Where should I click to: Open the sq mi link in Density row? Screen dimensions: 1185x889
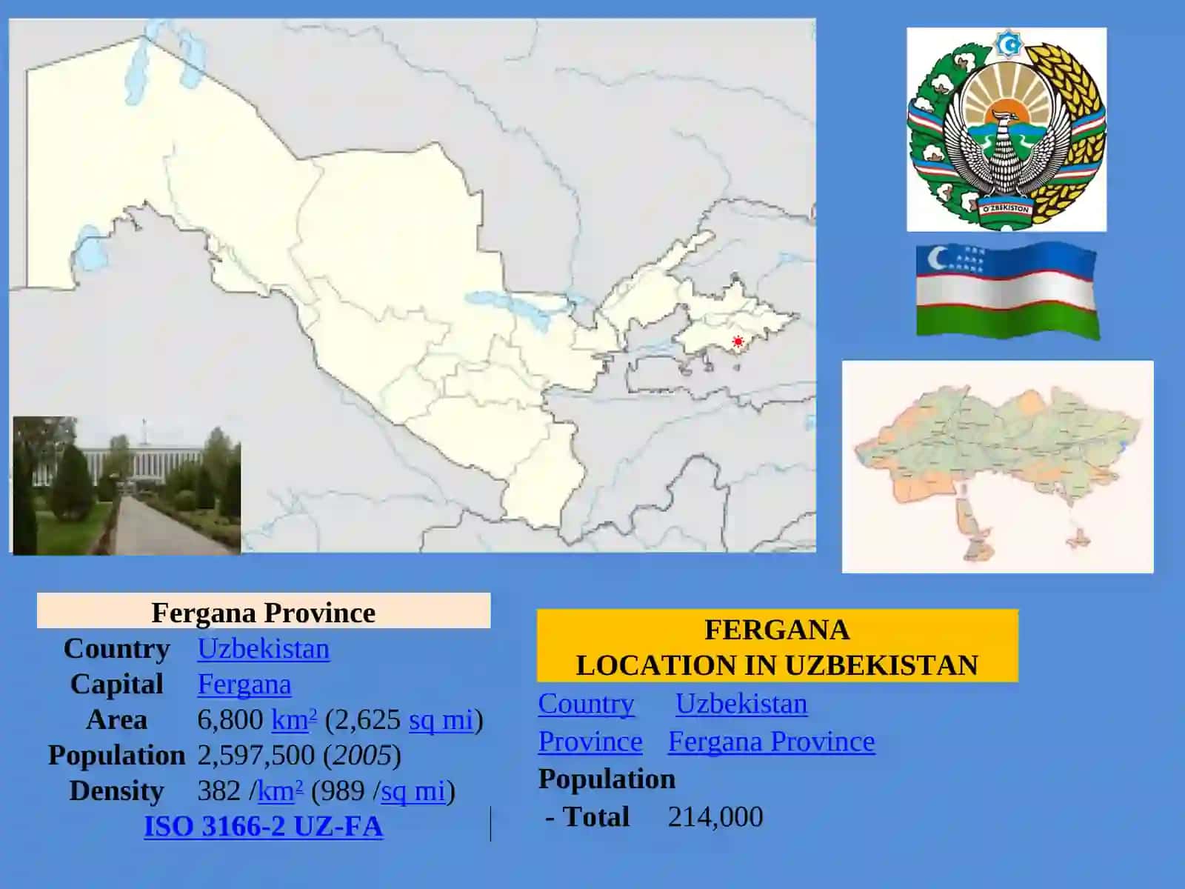click(x=413, y=791)
